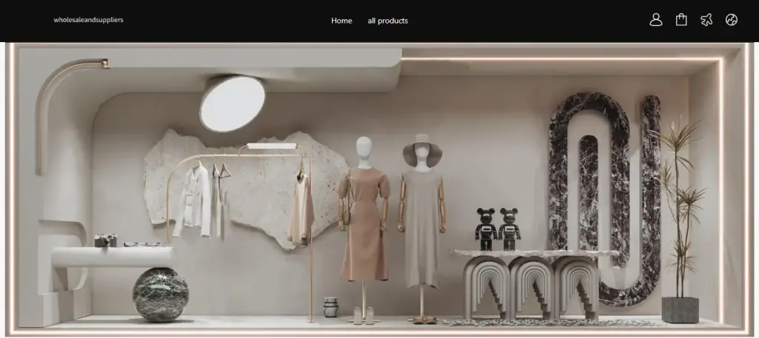Viewport: 759px width, 338px height.
Task: Click the beige dress hanging on rack
Action: (300, 211)
